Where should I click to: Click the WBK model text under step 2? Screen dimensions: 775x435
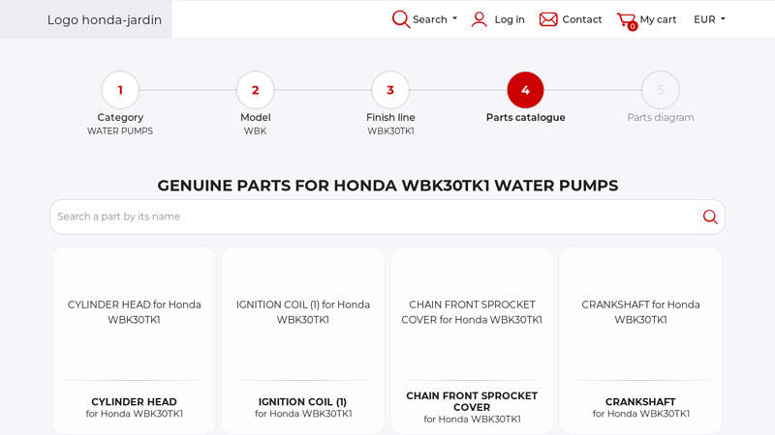pyautogui.click(x=255, y=131)
